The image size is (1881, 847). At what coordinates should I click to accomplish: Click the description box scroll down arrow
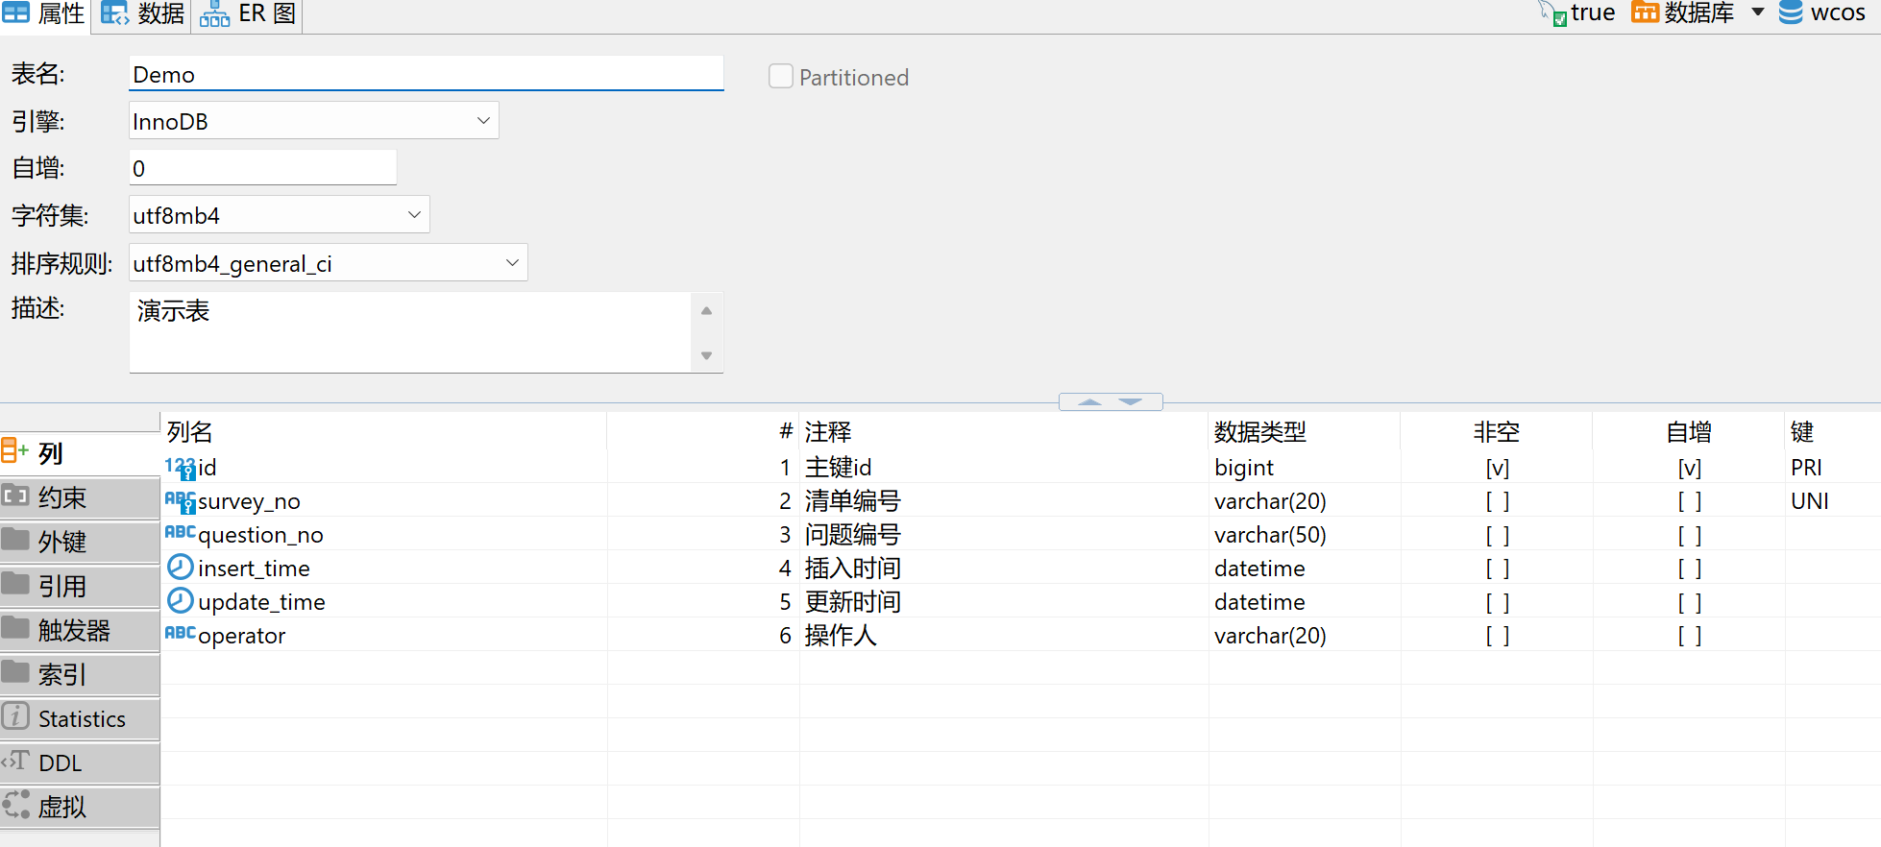coord(706,356)
